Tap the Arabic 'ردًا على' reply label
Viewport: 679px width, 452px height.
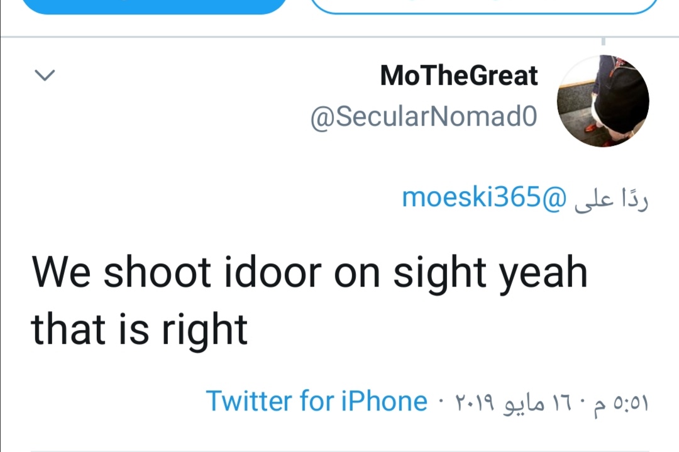pyautogui.click(x=611, y=197)
